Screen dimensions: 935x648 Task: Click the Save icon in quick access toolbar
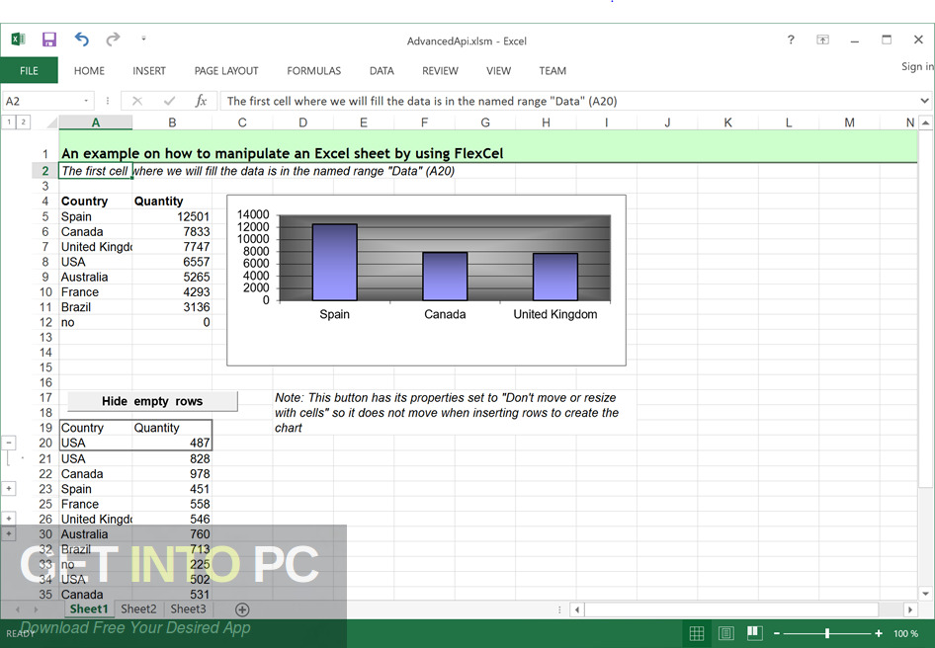[x=48, y=40]
